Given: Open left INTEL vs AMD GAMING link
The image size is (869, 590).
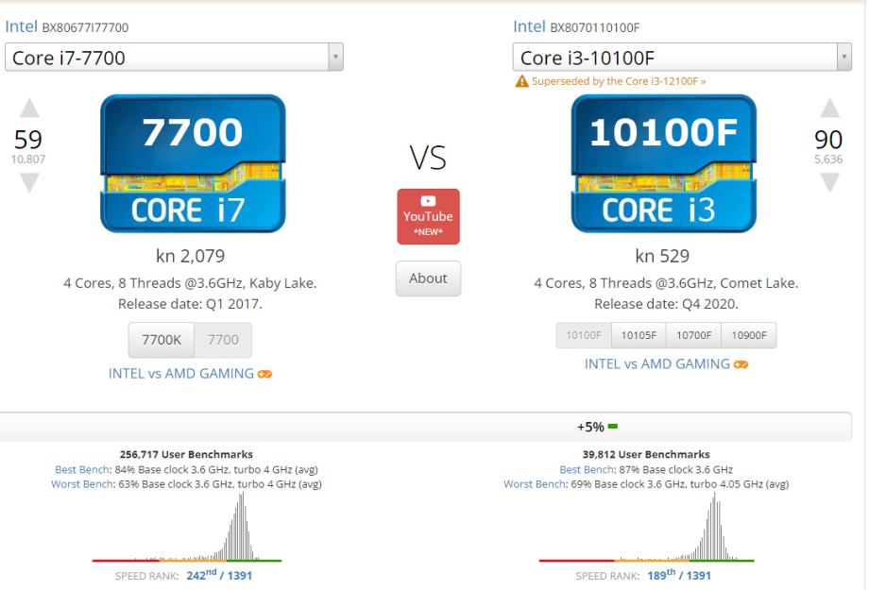Looking at the screenshot, I should click(180, 374).
